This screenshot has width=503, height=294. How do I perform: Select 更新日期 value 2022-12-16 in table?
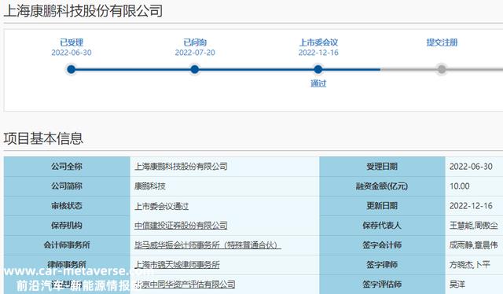pyautogui.click(x=471, y=206)
